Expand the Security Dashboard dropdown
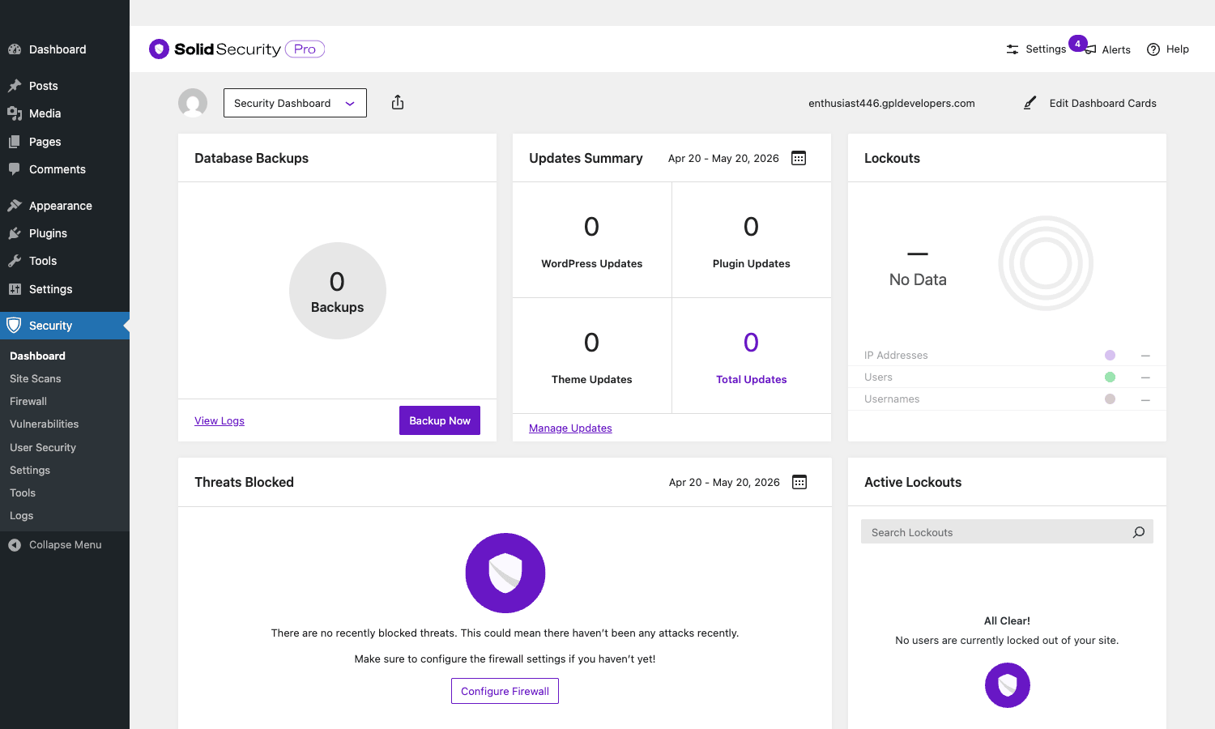This screenshot has width=1215, height=729. point(295,103)
